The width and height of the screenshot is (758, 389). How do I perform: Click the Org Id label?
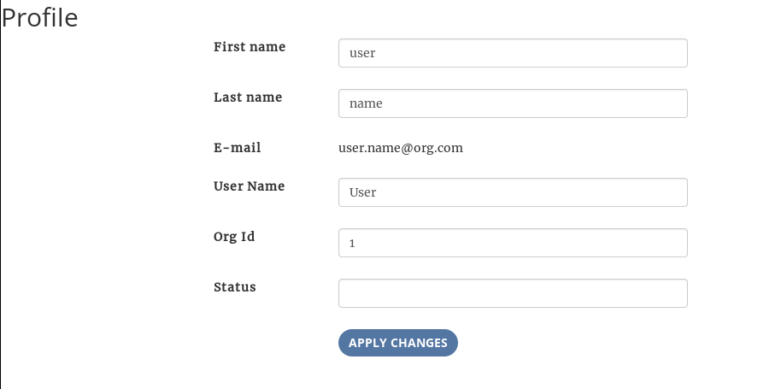(234, 237)
